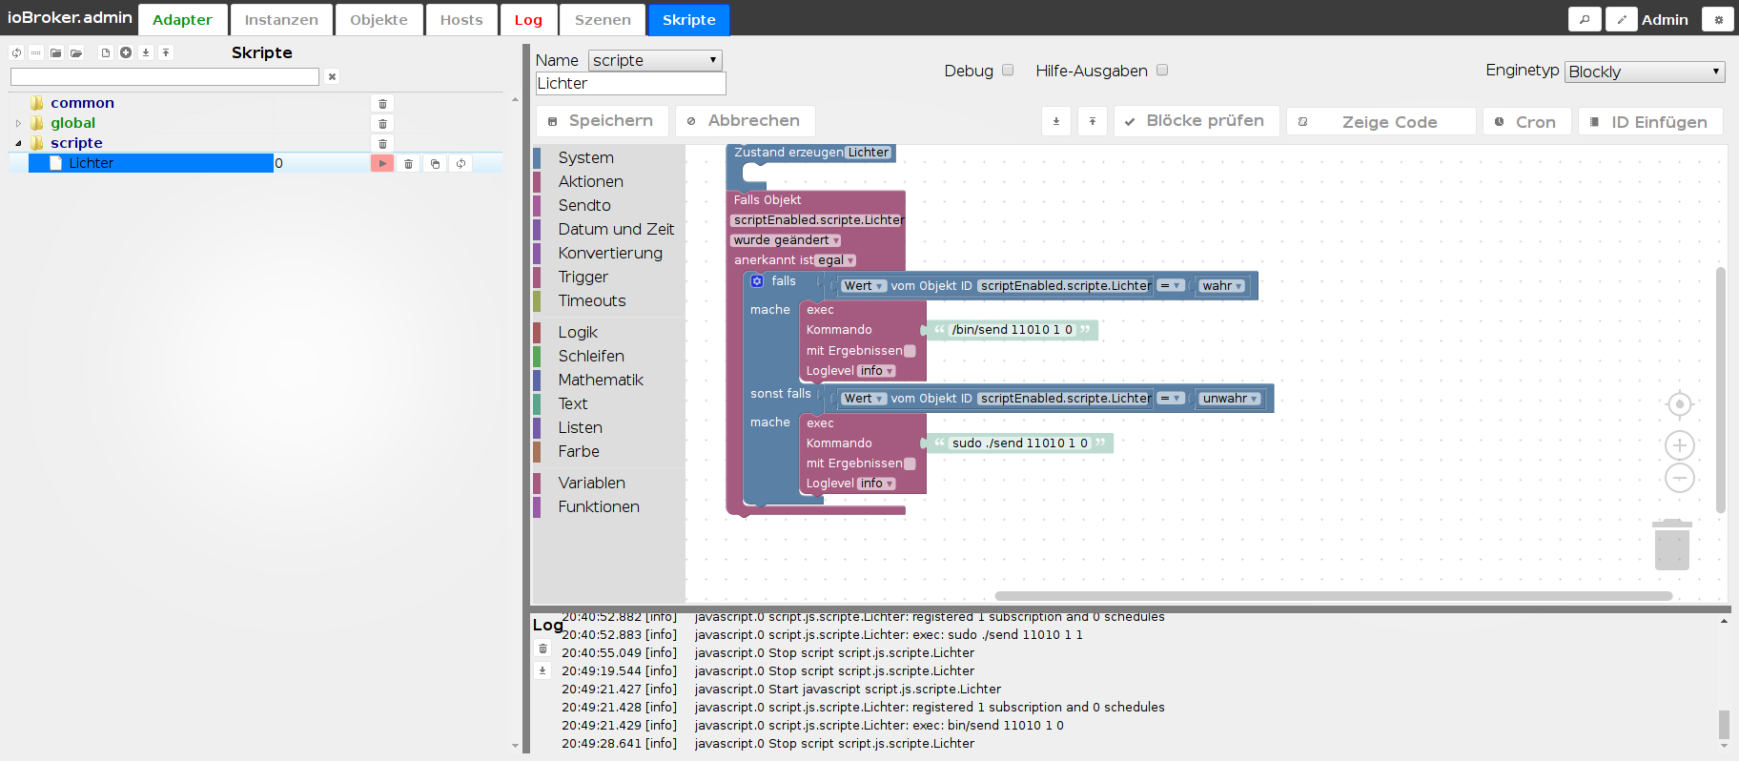Delete the scripte folder
The width and height of the screenshot is (1739, 762).
(x=382, y=143)
